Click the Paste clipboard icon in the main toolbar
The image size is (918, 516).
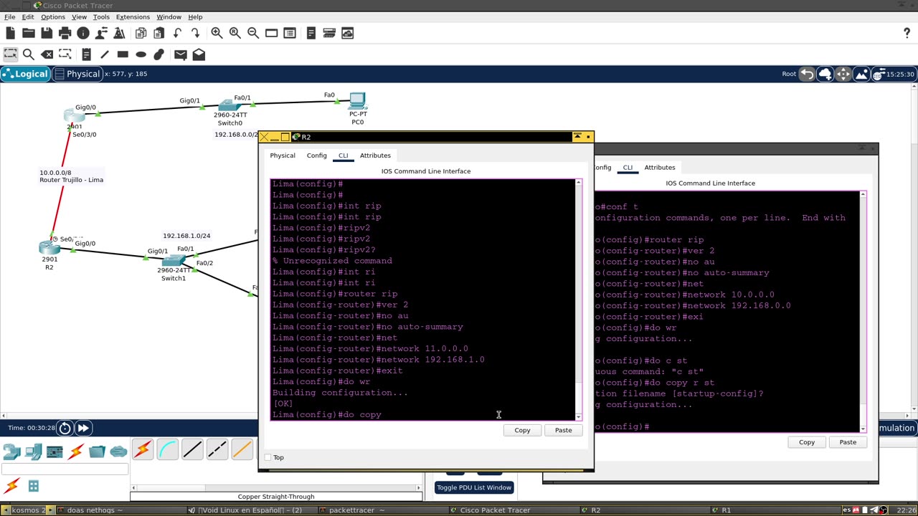(159, 33)
